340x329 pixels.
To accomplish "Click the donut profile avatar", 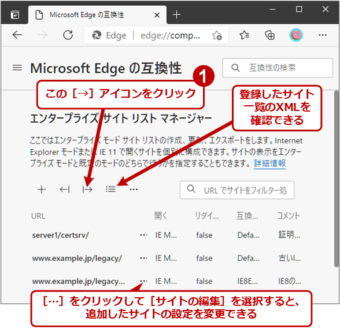I will [296, 35].
